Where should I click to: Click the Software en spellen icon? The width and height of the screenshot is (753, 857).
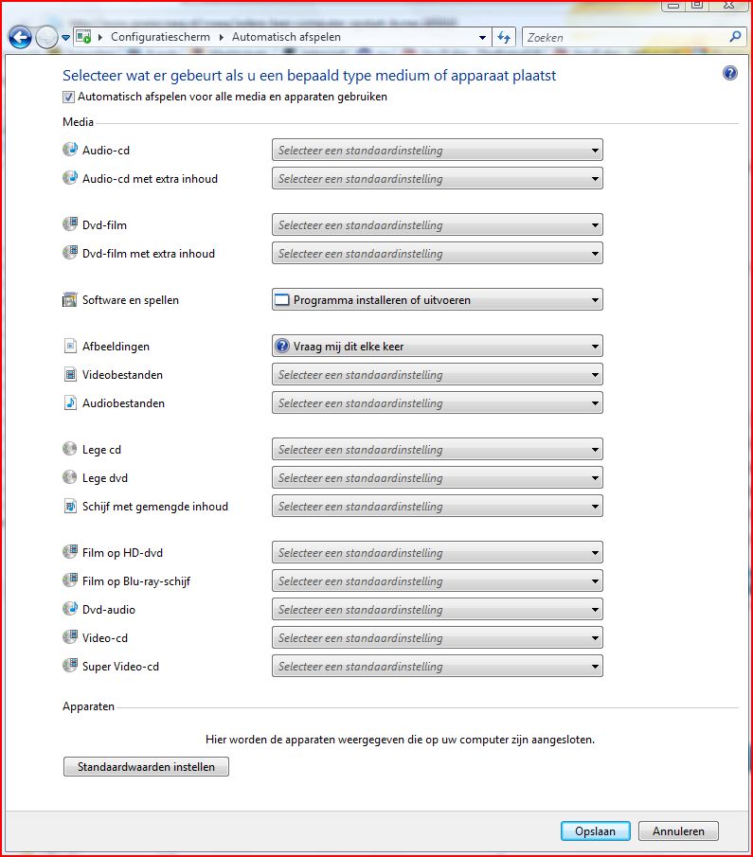69,299
